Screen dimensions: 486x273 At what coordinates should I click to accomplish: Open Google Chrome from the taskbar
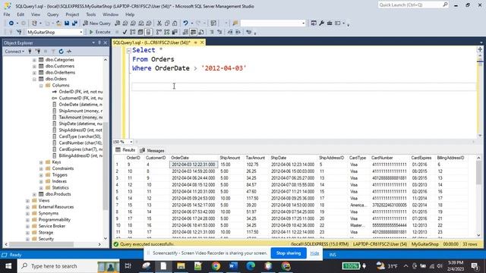[x=216, y=266]
